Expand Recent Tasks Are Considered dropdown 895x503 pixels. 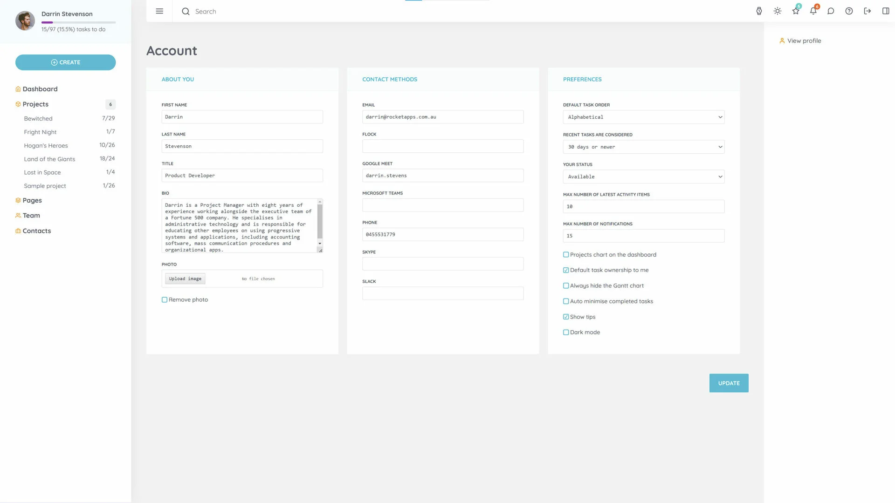(643, 147)
